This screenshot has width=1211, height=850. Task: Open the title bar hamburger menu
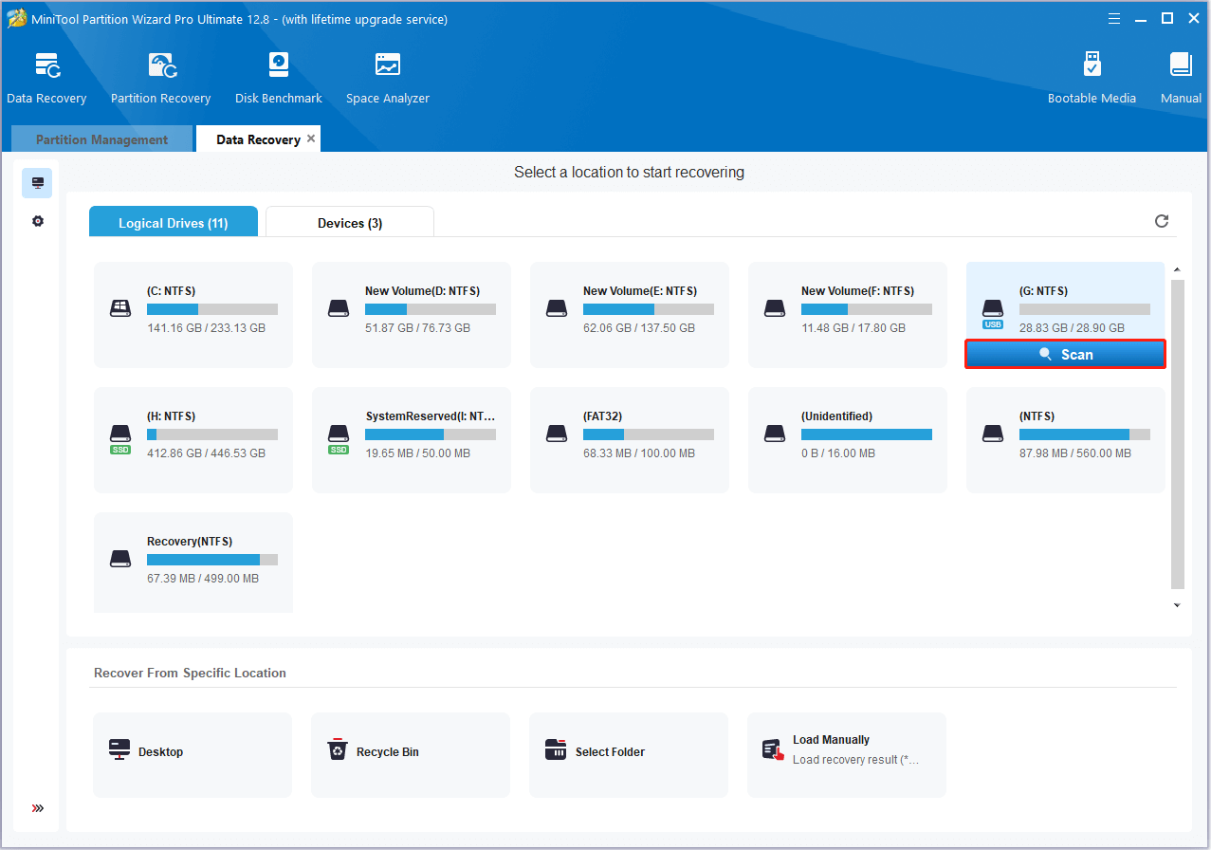click(x=1115, y=19)
